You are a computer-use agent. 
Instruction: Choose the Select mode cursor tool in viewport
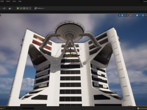[119, 15]
